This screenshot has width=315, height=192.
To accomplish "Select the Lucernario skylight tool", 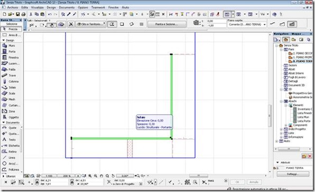I will [x=11, y=63].
